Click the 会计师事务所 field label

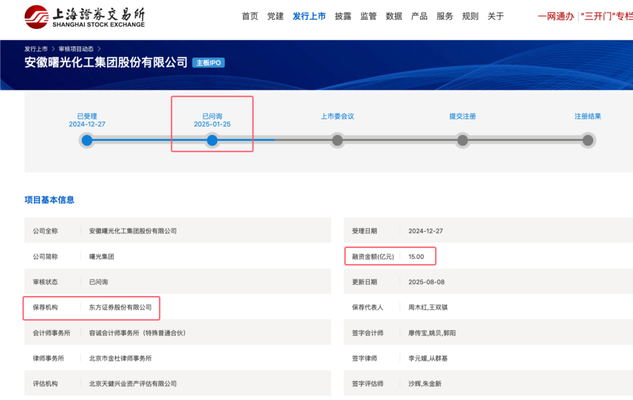tap(51, 333)
